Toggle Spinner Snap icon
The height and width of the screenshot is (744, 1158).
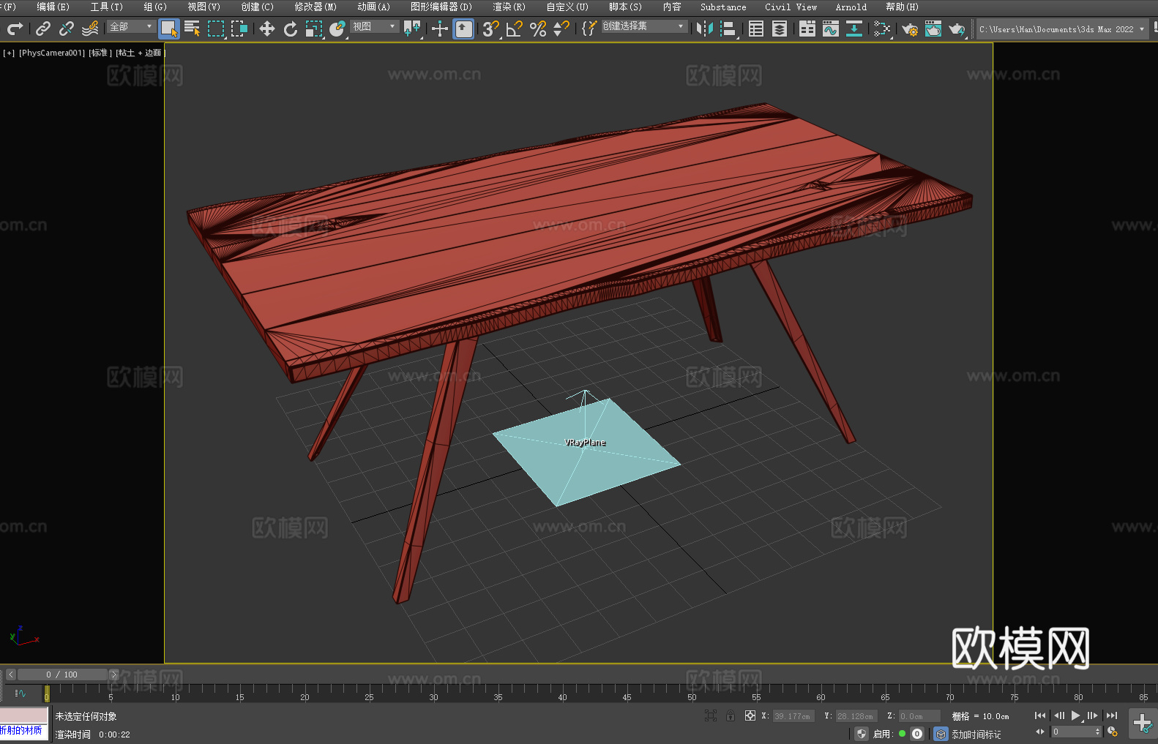tap(561, 29)
